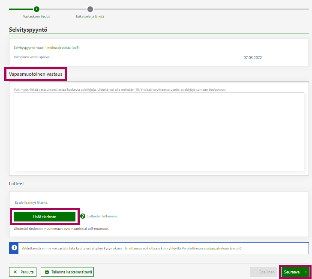Open the Liitteiden liittäminen help link

click(x=103, y=216)
